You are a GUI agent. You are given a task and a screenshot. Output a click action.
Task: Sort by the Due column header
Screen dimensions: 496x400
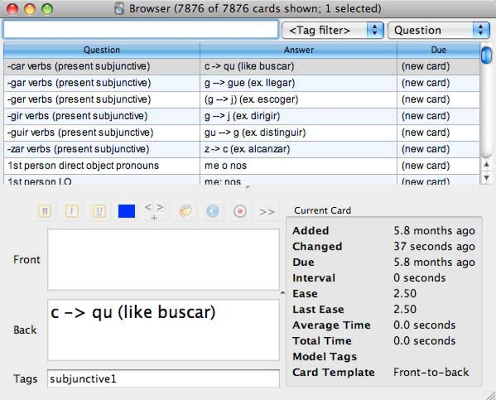point(439,50)
